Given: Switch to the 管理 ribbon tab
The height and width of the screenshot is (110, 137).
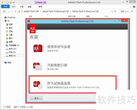Looking at the screenshot, I should pyautogui.click(x=40, y=7).
